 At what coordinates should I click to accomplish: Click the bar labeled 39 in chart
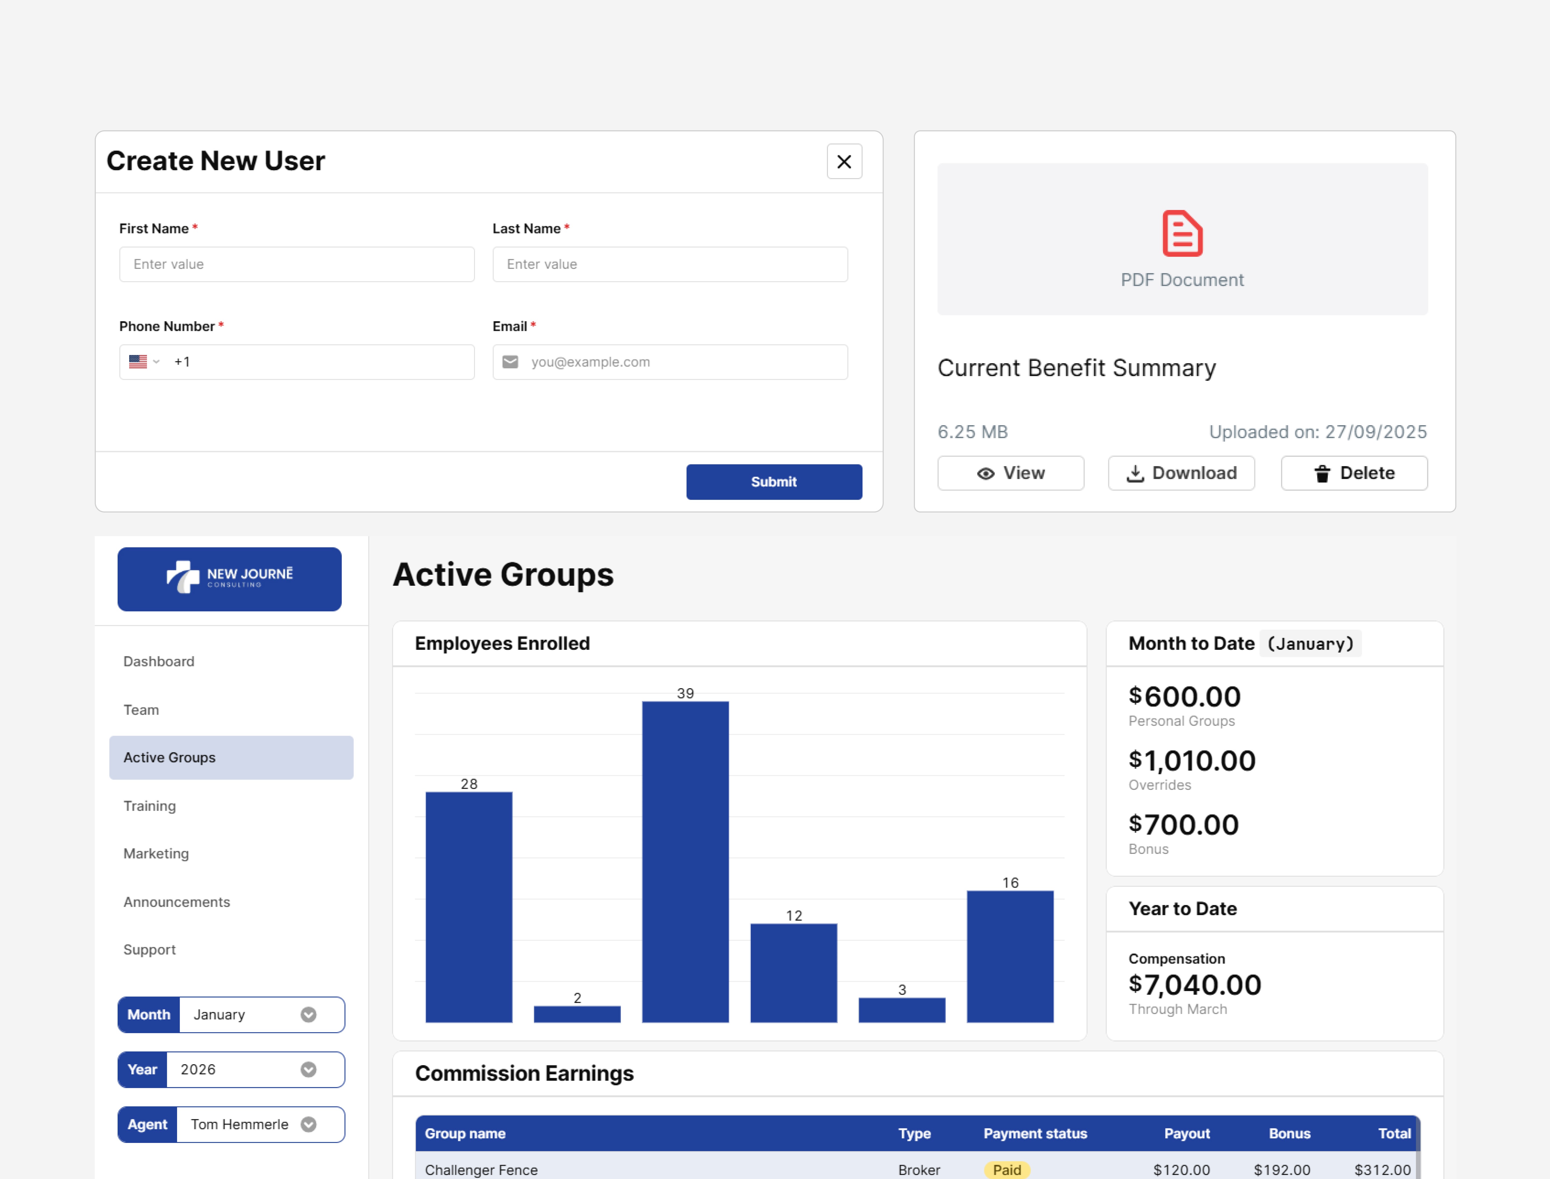click(x=686, y=862)
